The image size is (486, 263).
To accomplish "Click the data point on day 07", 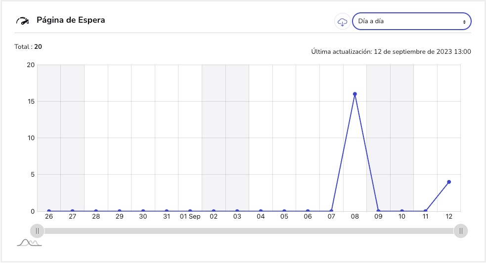I will click(x=331, y=211).
